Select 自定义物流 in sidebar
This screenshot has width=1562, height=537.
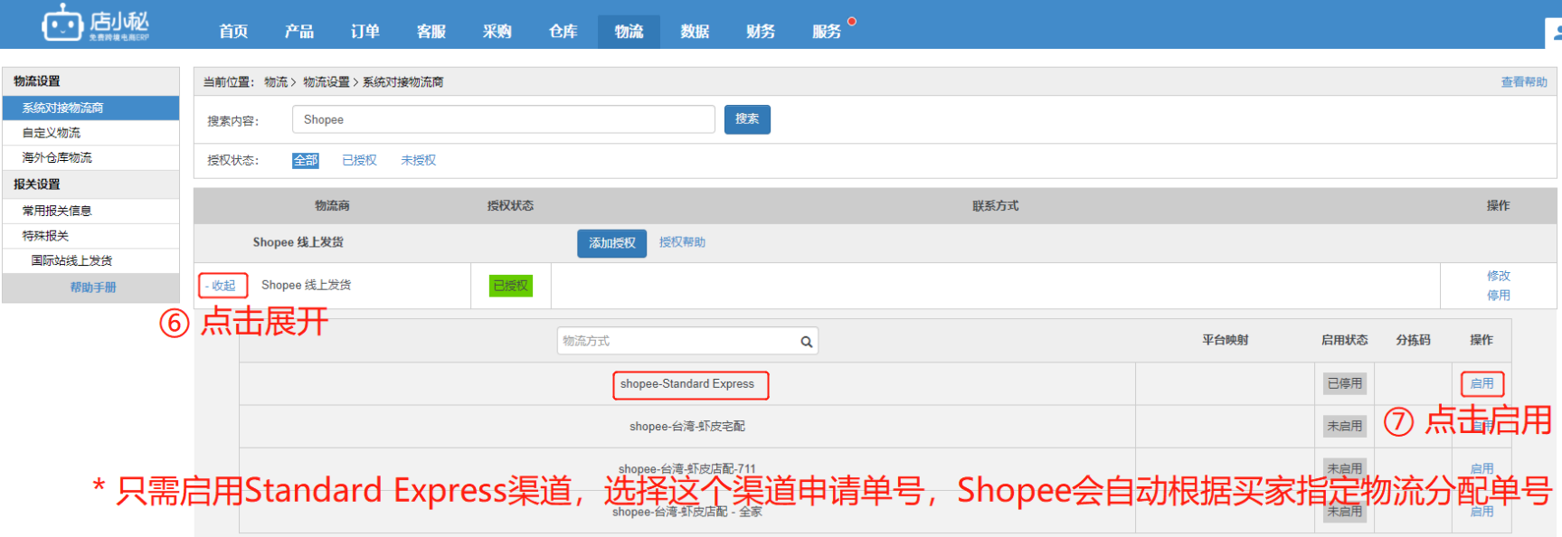tap(90, 133)
